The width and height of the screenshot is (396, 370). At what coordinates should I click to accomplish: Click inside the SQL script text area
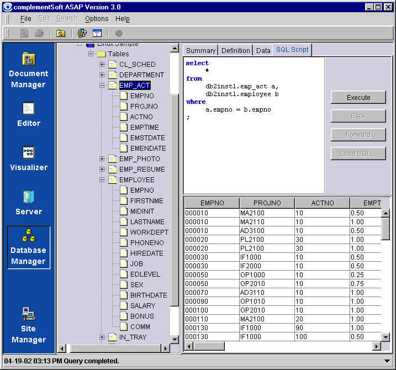[x=254, y=125]
